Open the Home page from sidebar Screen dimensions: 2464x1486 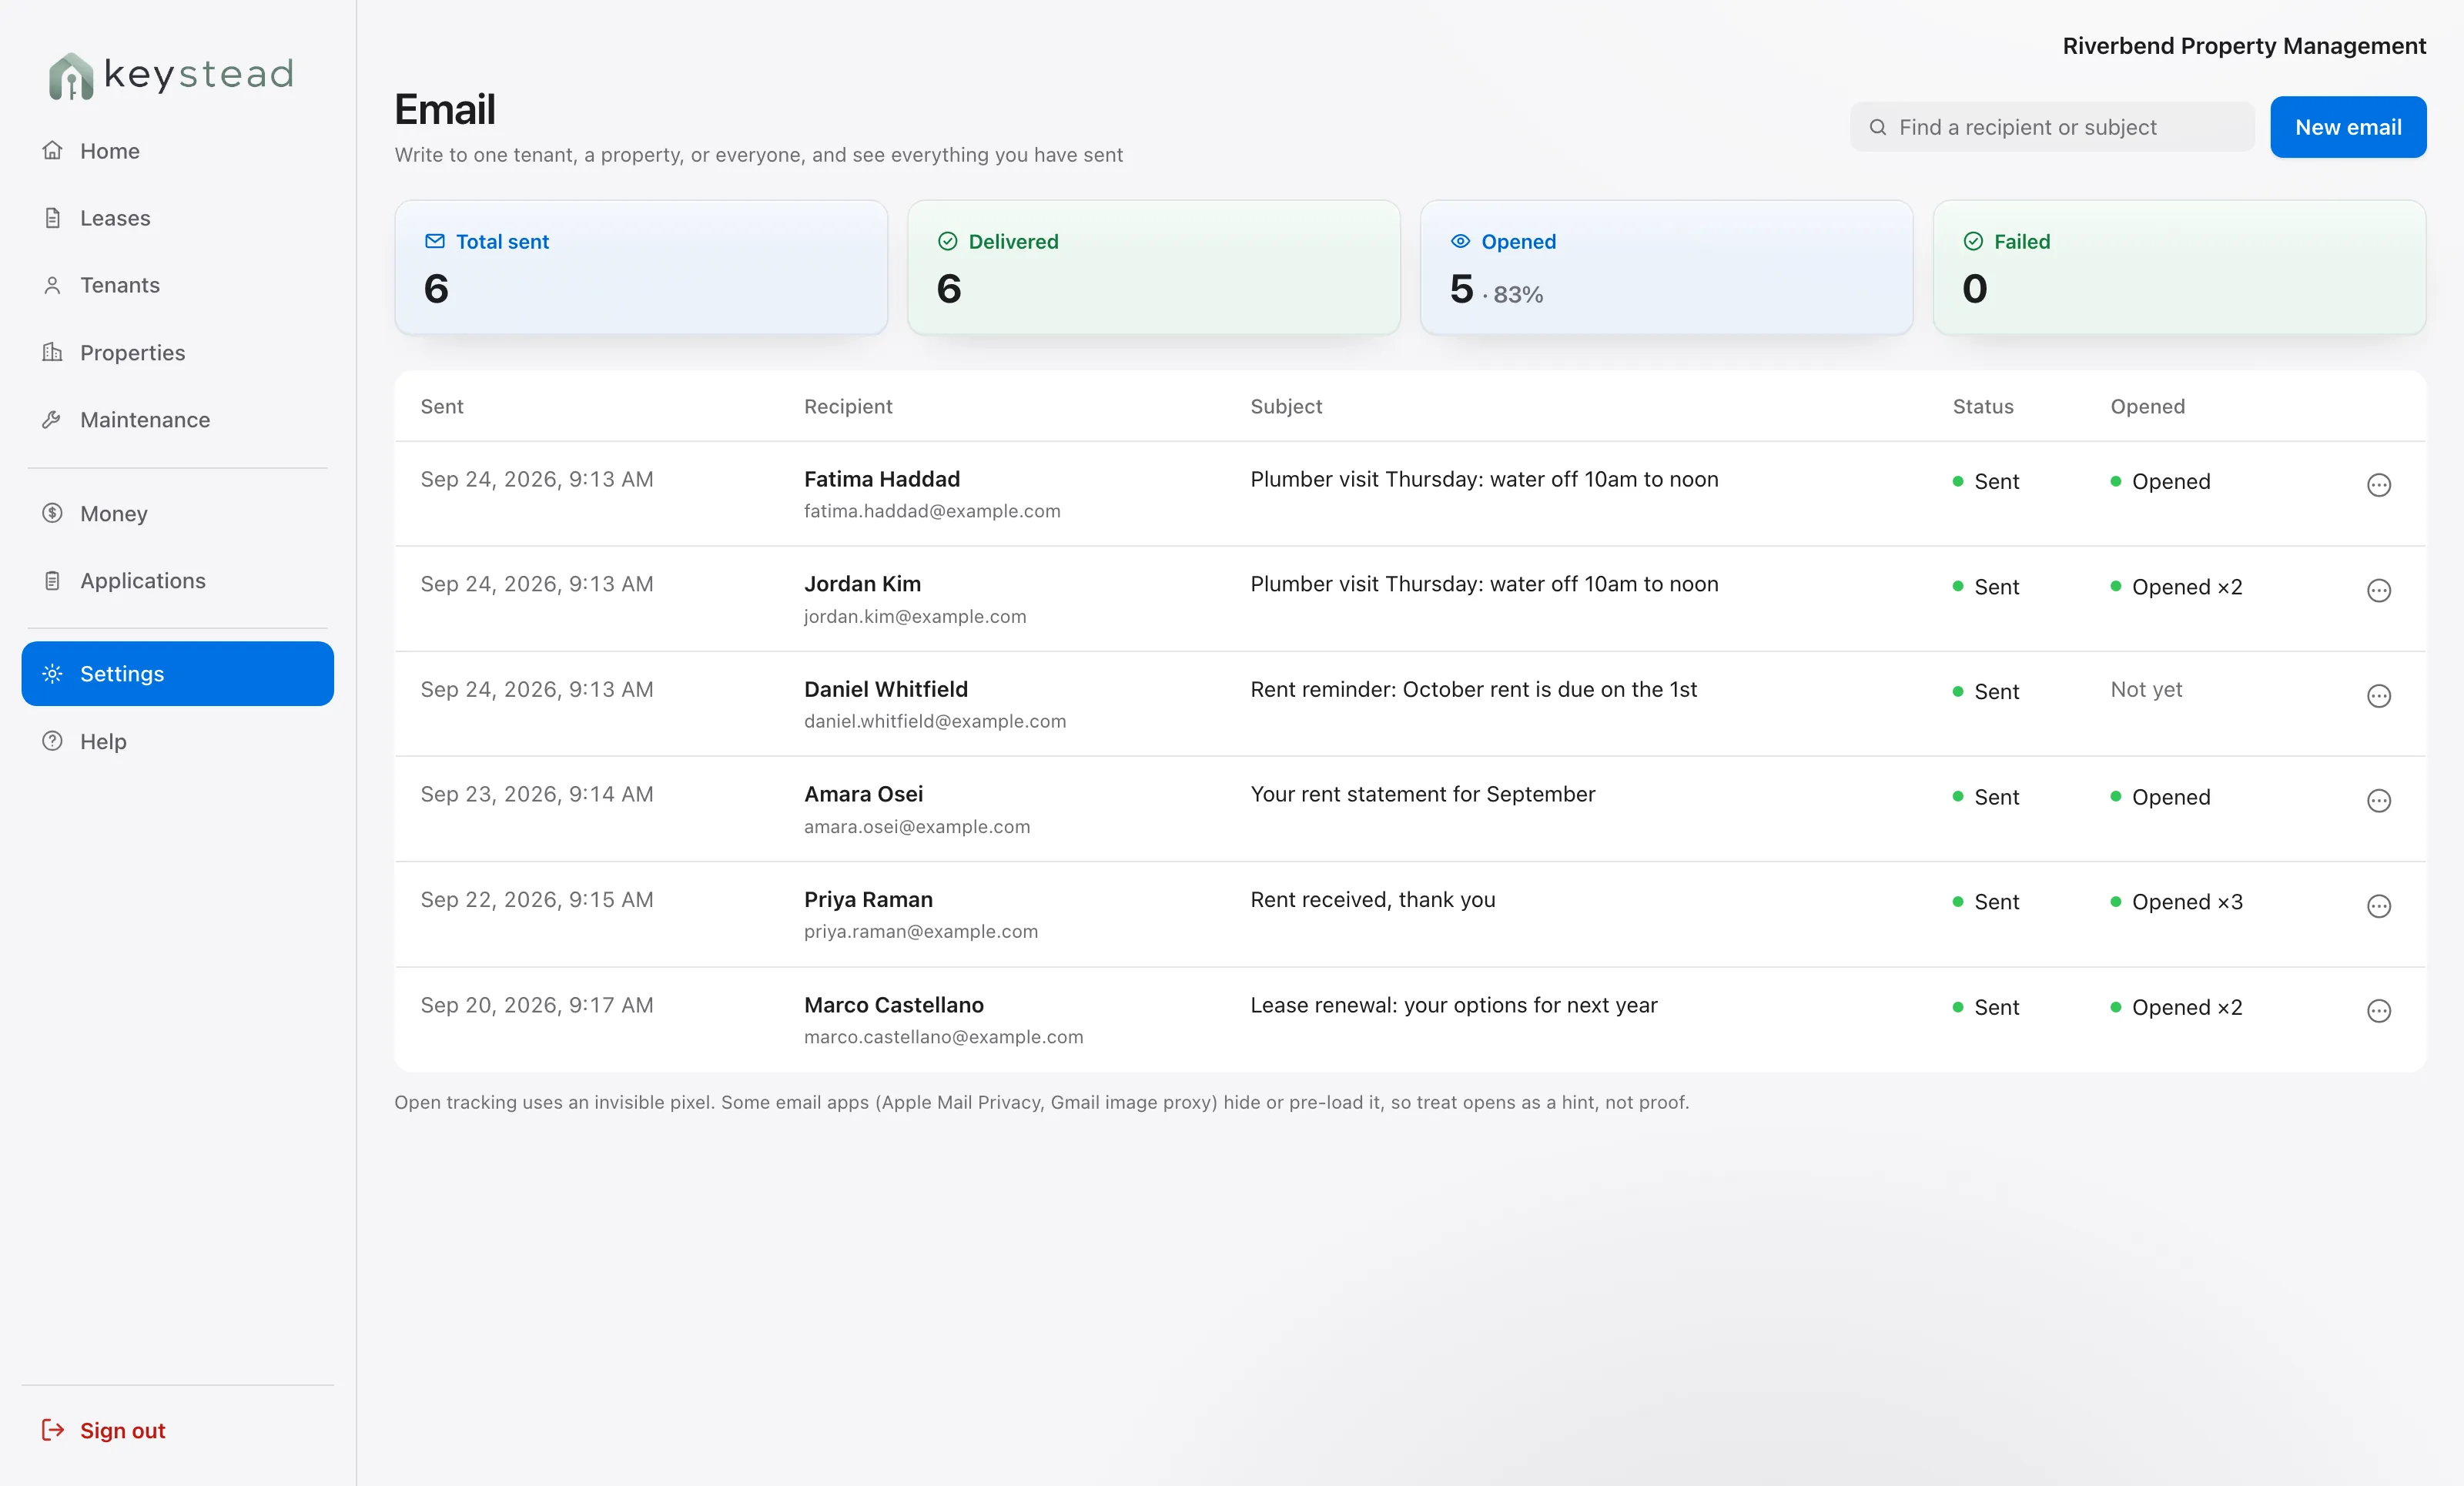point(178,151)
